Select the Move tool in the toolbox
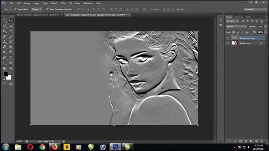This screenshot has height=151, width=269. (x=11, y=21)
